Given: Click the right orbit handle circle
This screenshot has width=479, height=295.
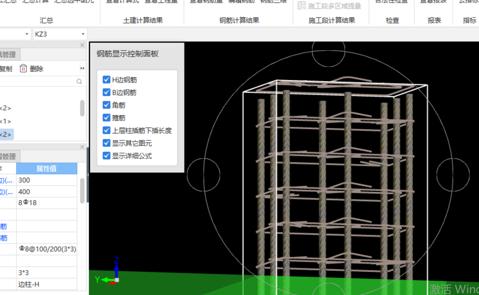Looking at the screenshot, I should point(453,174).
